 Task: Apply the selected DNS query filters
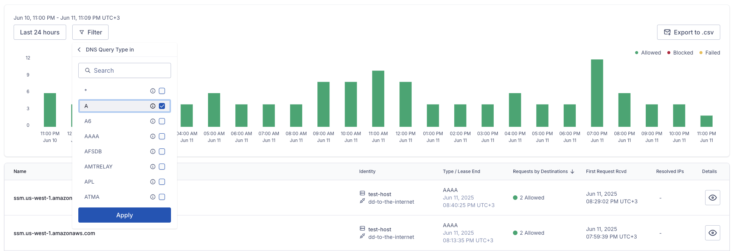pos(124,215)
